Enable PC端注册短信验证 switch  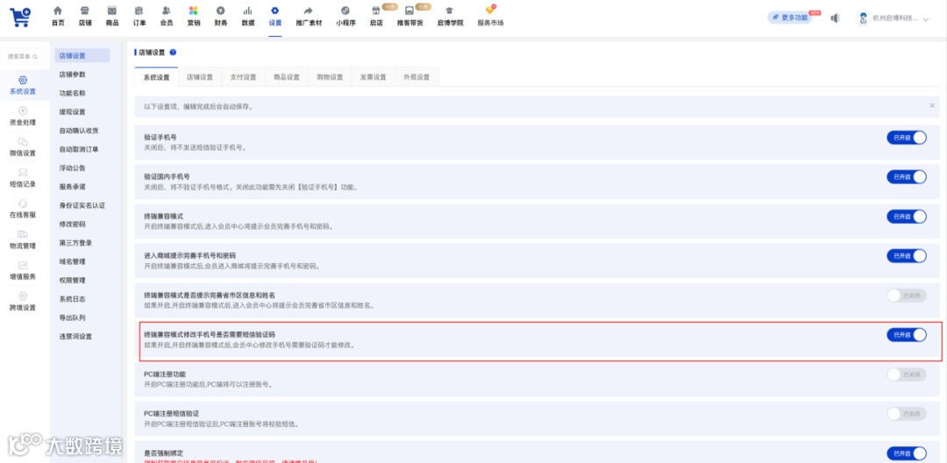click(906, 414)
